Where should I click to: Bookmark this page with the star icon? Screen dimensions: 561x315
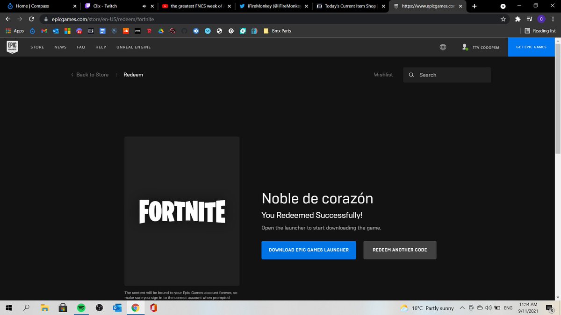click(x=503, y=19)
